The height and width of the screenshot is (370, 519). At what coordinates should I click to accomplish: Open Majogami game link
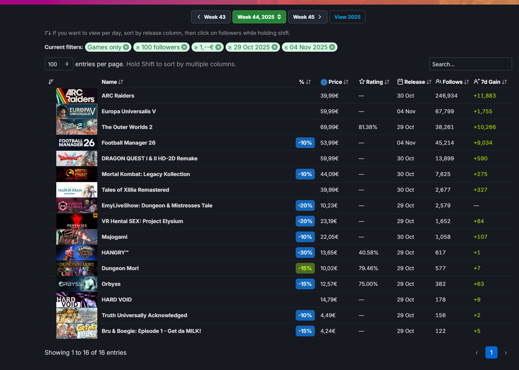coord(115,237)
